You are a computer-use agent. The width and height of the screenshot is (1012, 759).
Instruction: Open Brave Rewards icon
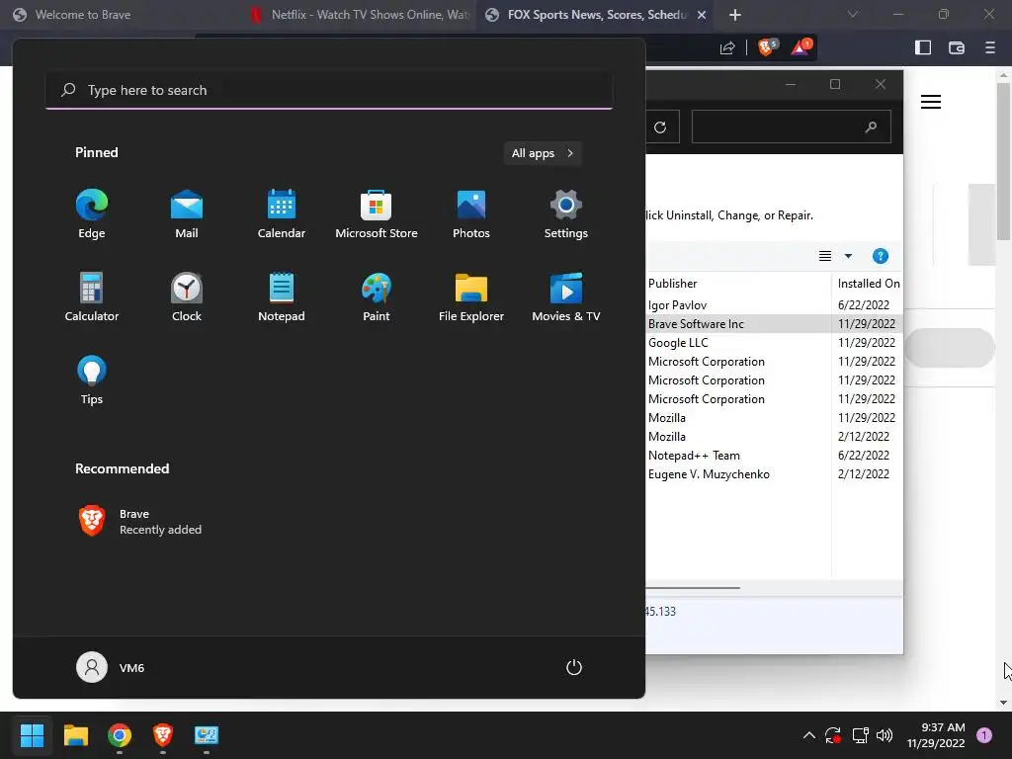click(801, 47)
